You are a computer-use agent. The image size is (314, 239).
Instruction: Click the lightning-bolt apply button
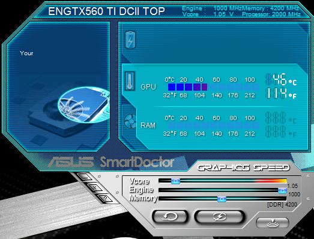click(220, 217)
